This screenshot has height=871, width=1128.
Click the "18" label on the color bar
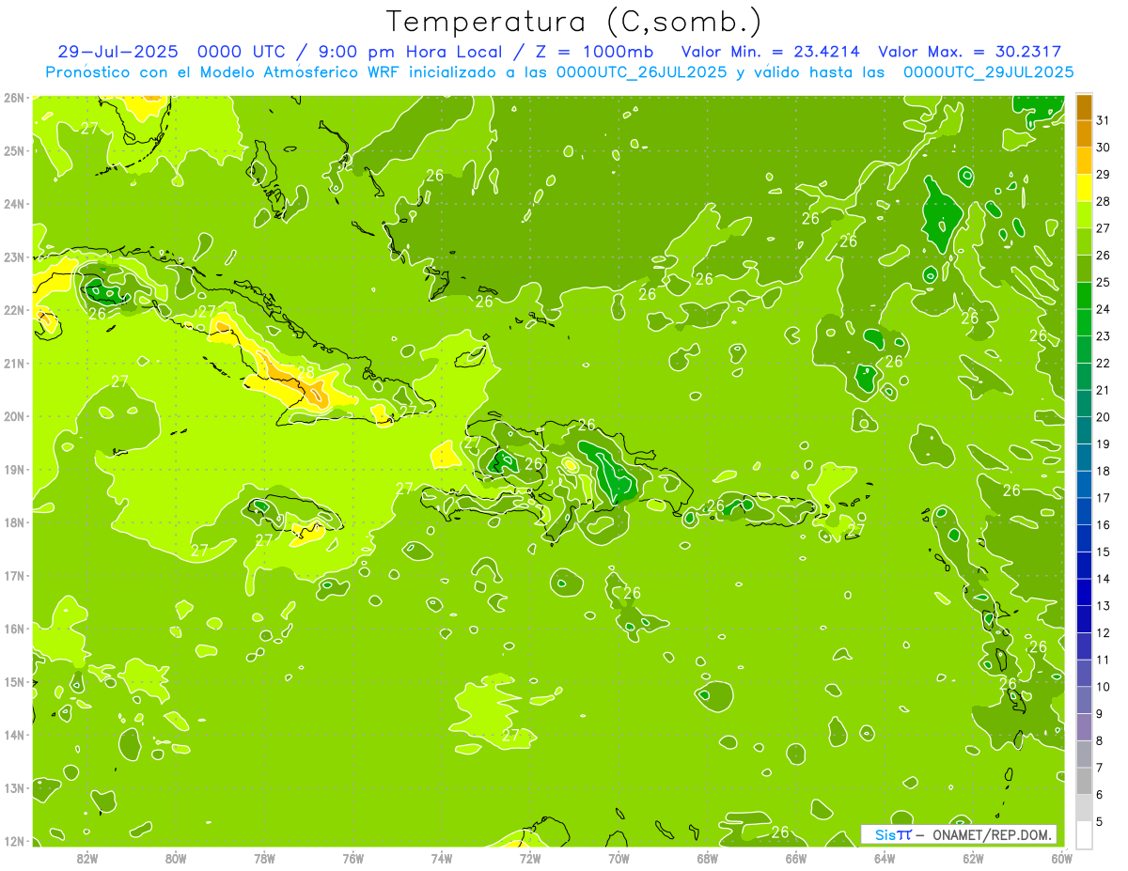pyautogui.click(x=1103, y=471)
